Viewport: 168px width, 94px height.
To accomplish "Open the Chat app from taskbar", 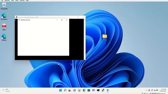I will [75, 90].
